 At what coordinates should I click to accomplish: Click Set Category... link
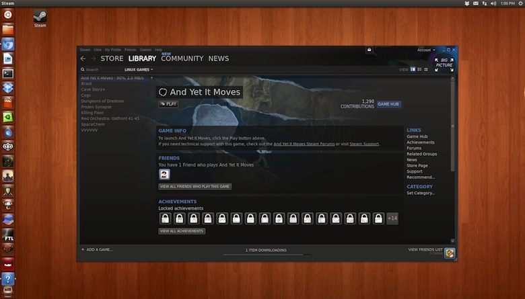coord(421,193)
